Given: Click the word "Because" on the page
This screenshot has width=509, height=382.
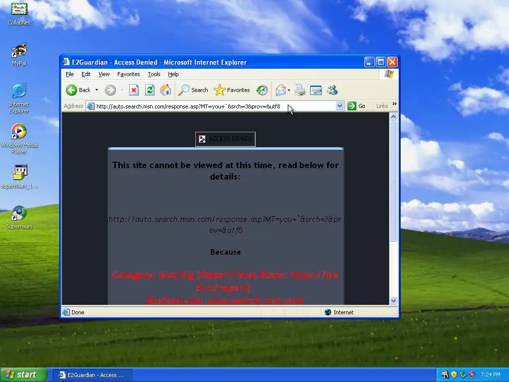Looking at the screenshot, I should (225, 252).
